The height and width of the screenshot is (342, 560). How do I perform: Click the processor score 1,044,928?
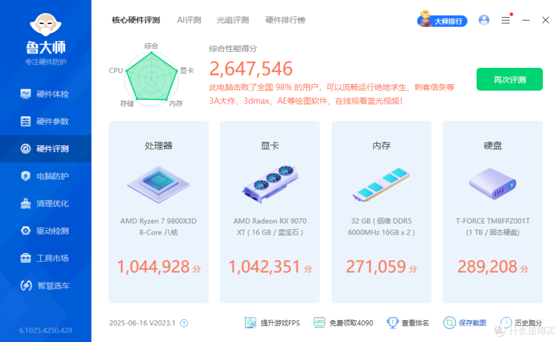[153, 267]
